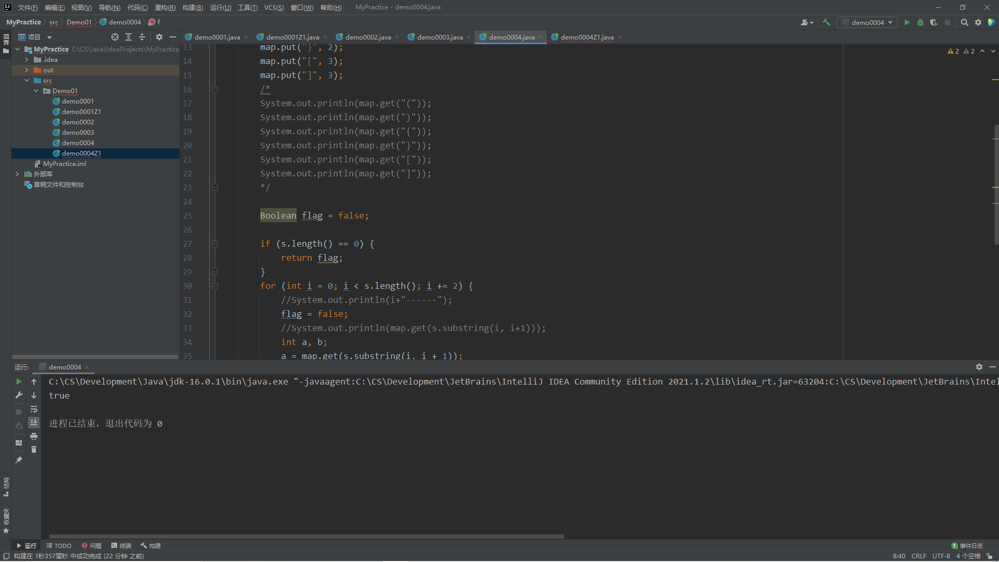Run demo0004 with coverage from the shield icon
The height and width of the screenshot is (562, 999).
point(934,22)
